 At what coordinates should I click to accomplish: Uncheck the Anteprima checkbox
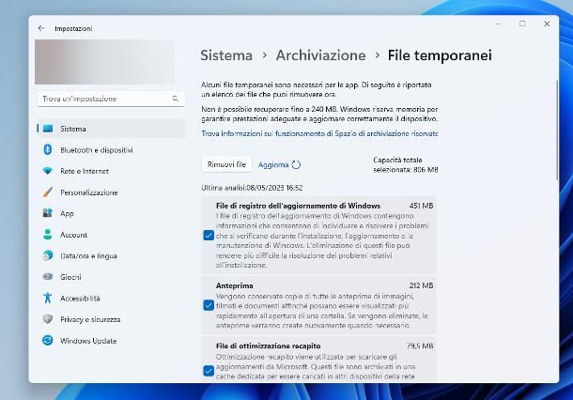(x=209, y=305)
